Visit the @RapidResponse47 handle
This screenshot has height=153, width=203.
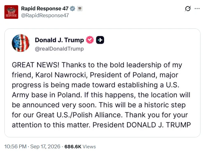(x=45, y=15)
